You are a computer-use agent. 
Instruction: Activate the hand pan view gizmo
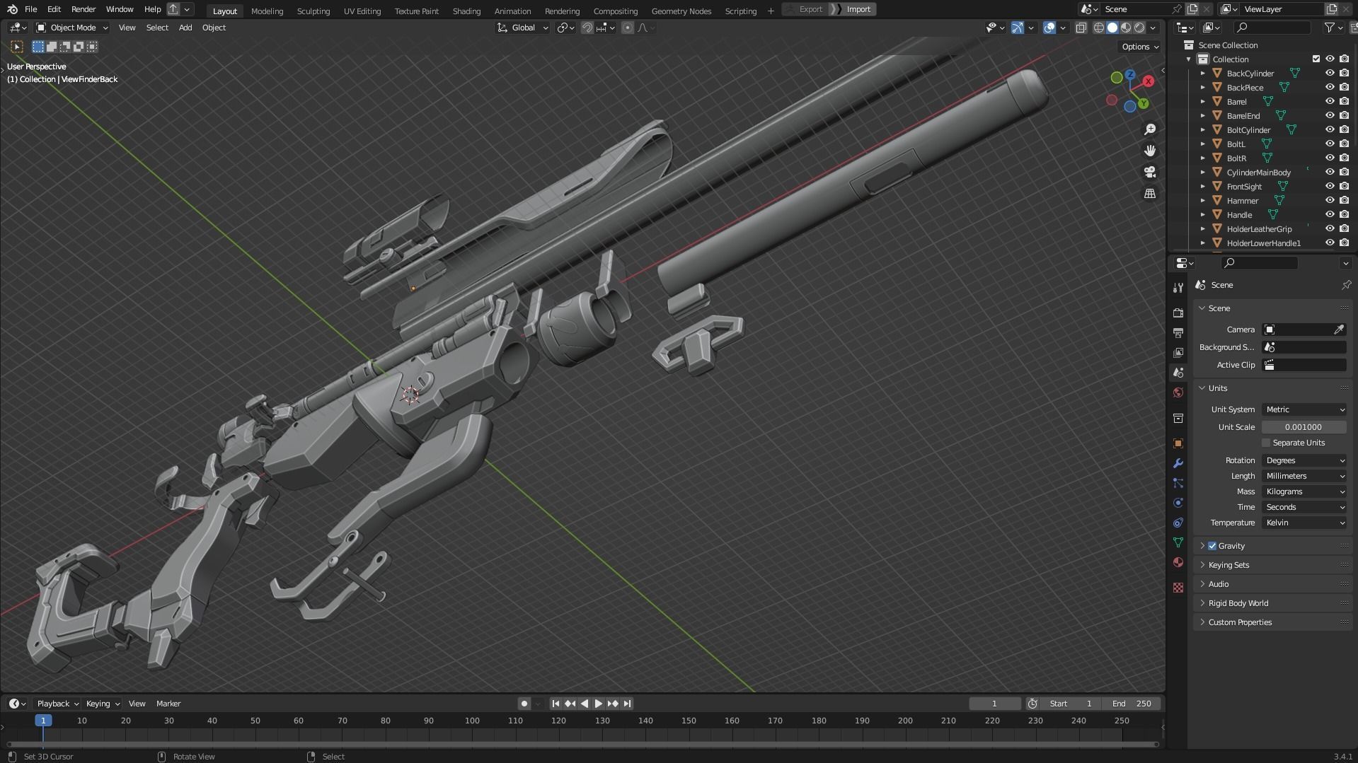(1150, 151)
